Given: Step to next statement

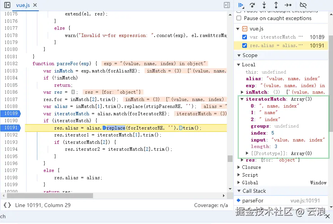Looking at the screenshot, I should [288, 5].
